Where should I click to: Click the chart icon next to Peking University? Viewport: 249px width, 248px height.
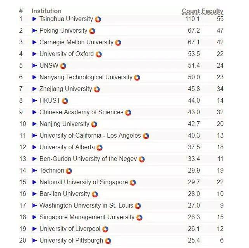click(x=92, y=31)
